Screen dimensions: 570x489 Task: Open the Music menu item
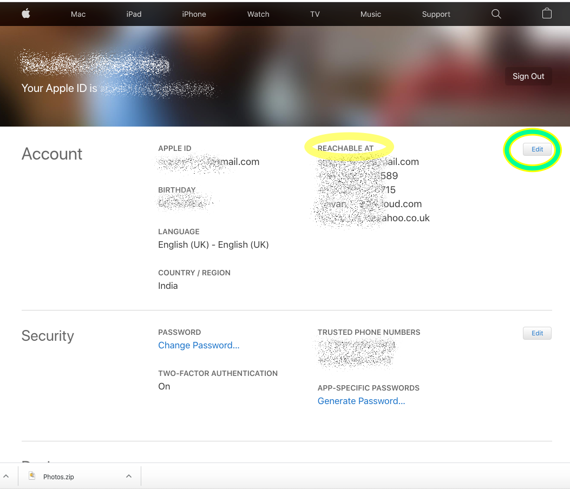coord(370,14)
